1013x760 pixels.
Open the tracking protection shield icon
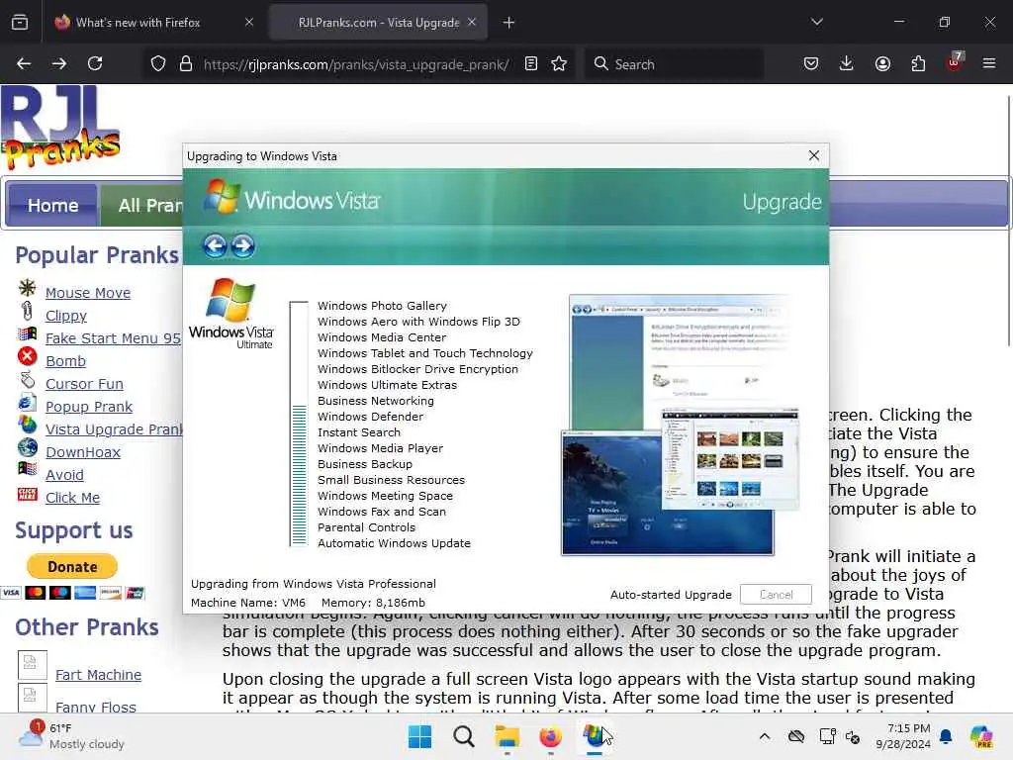point(158,63)
